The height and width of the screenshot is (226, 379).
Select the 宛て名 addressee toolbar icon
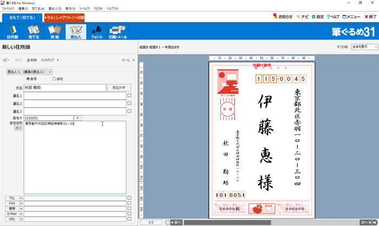(34, 32)
